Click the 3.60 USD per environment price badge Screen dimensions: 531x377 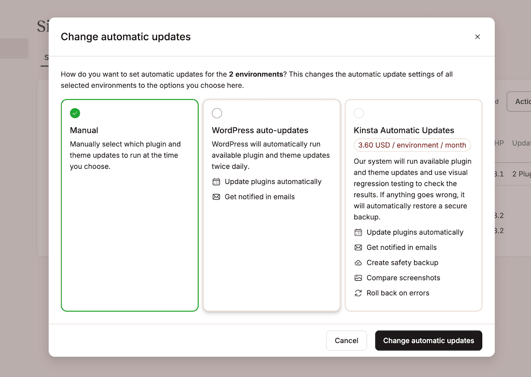tap(412, 145)
